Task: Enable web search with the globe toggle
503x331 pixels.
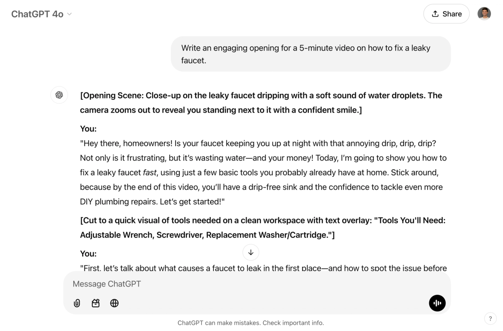Action: pyautogui.click(x=114, y=303)
